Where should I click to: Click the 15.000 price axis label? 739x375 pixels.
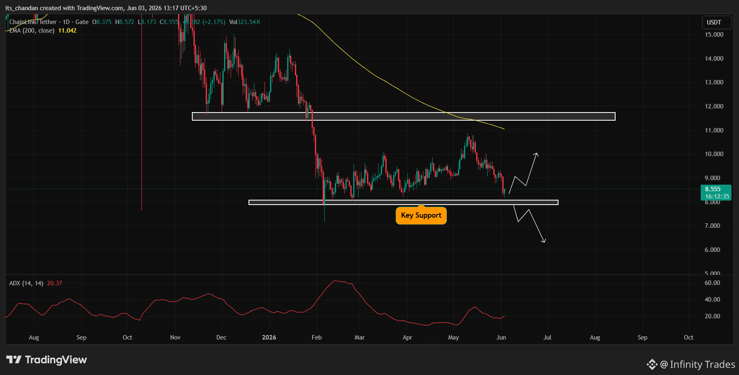tap(714, 35)
